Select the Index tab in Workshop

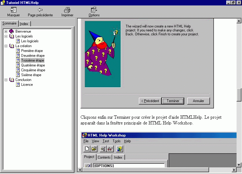tap(118, 157)
